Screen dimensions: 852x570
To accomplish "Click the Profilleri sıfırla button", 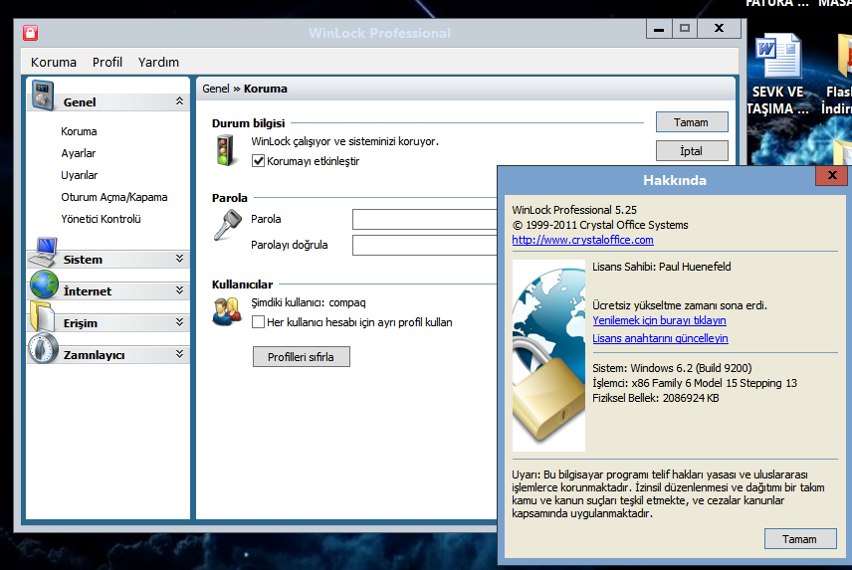I will [301, 357].
